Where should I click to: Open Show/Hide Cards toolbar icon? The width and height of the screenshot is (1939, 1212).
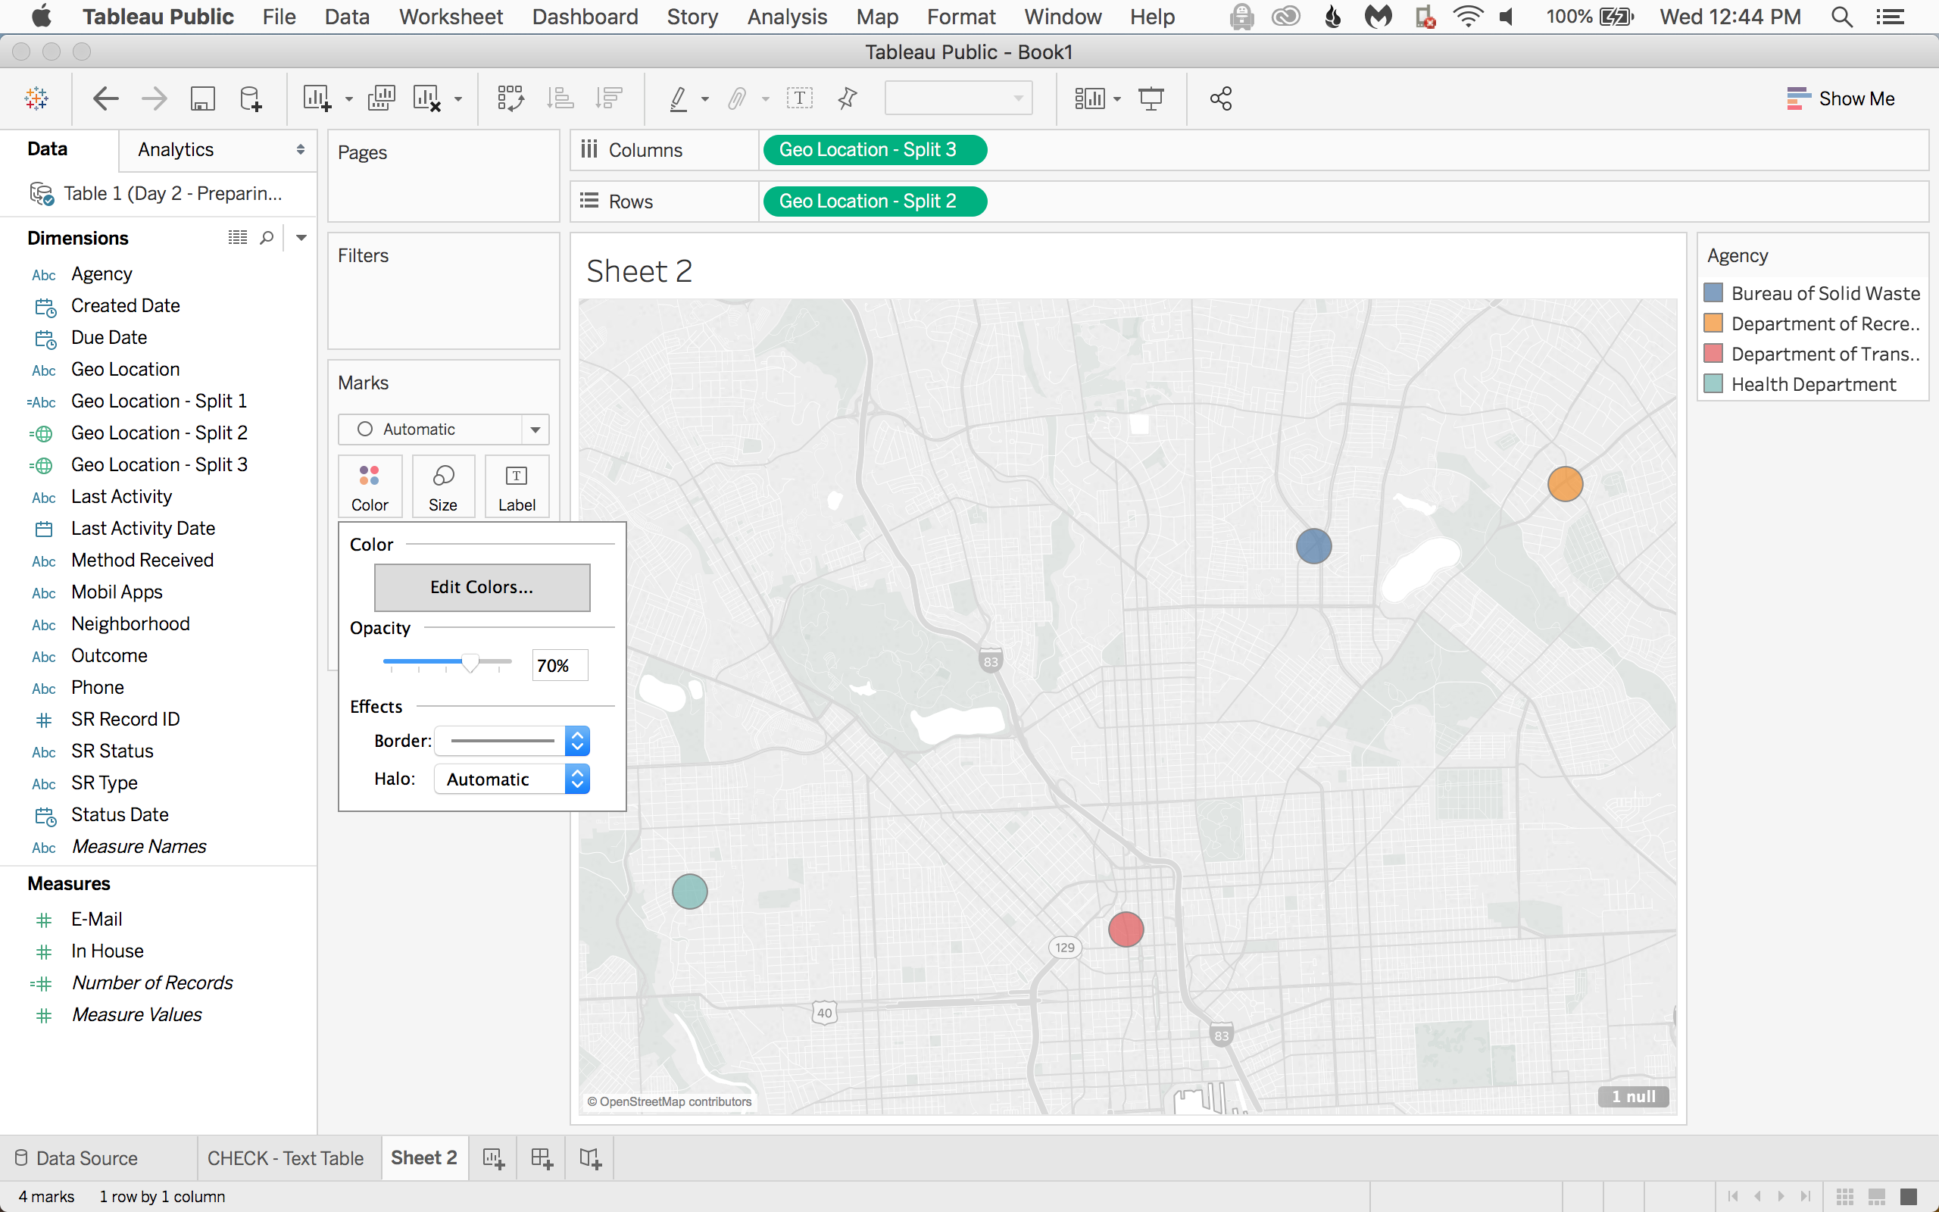pyautogui.click(x=1090, y=98)
